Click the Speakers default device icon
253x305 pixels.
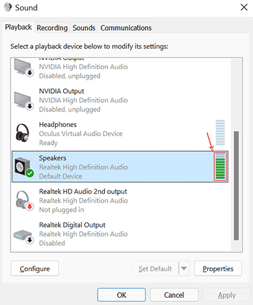(24, 167)
